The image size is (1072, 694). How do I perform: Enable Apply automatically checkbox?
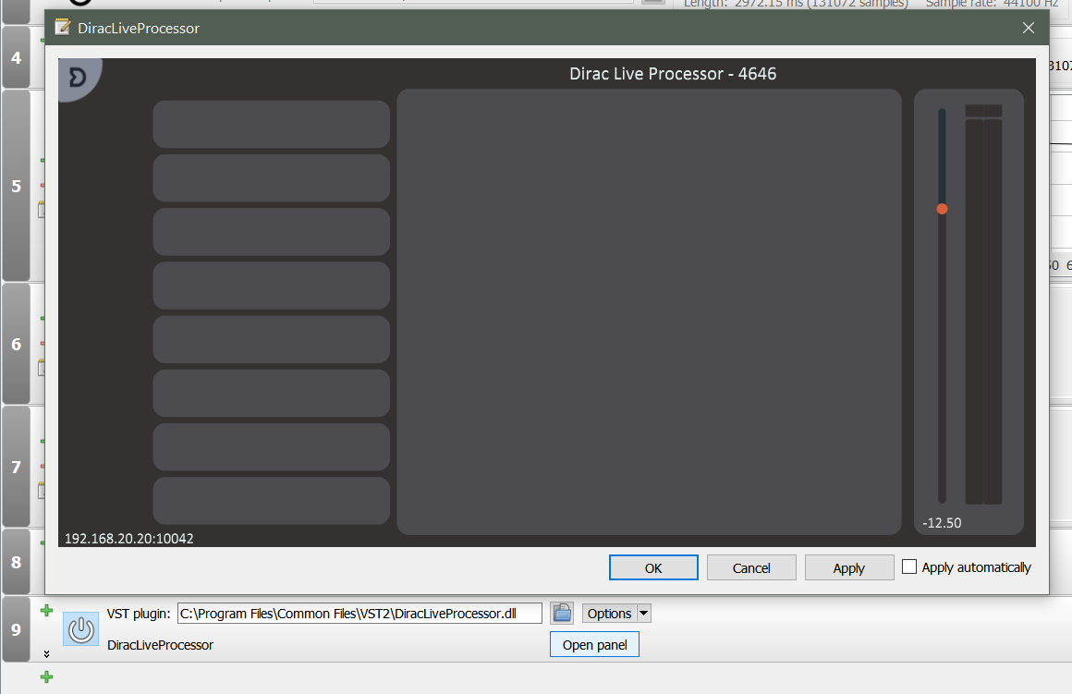point(909,566)
